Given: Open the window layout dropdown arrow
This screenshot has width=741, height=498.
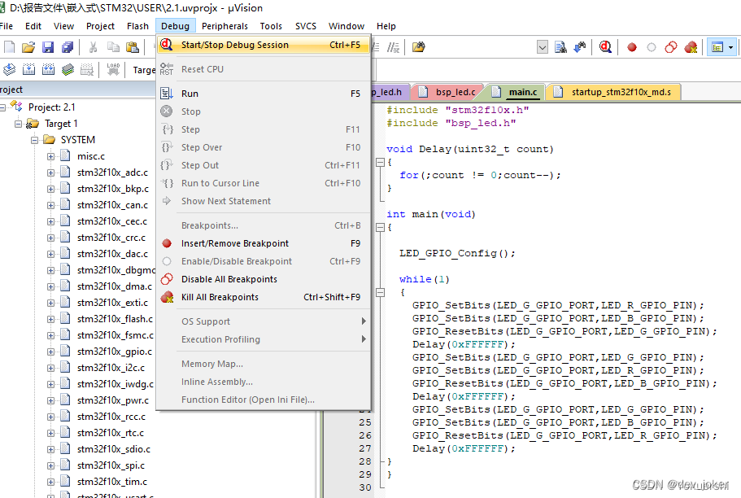Looking at the screenshot, I should (x=730, y=47).
